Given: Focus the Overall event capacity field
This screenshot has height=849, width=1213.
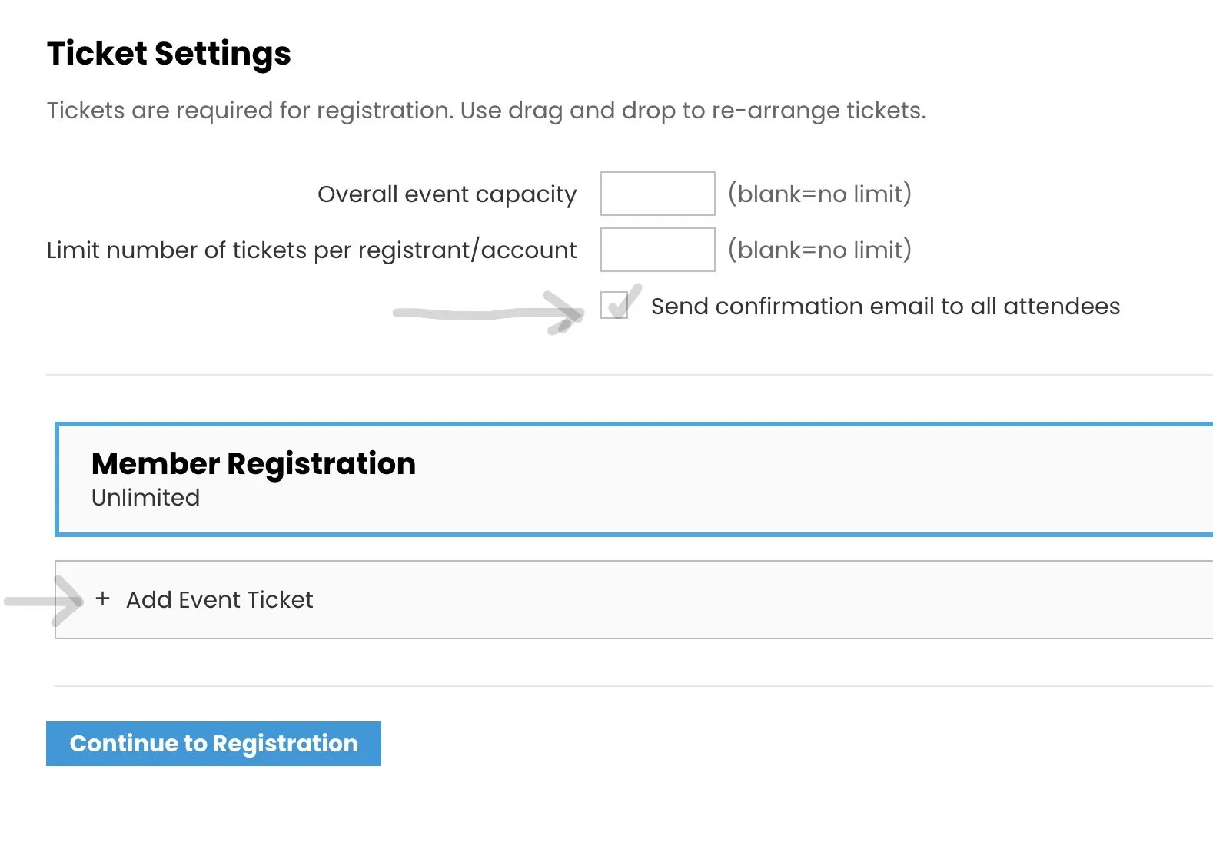Looking at the screenshot, I should (x=657, y=194).
